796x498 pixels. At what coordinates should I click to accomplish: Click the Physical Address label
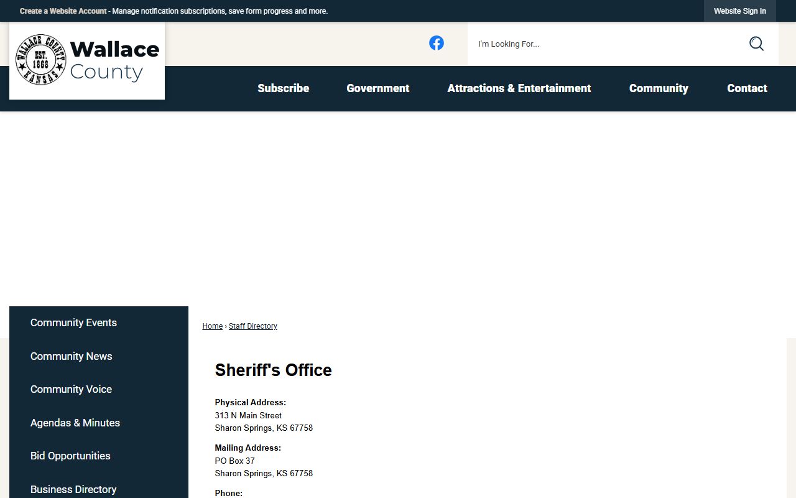(x=251, y=403)
